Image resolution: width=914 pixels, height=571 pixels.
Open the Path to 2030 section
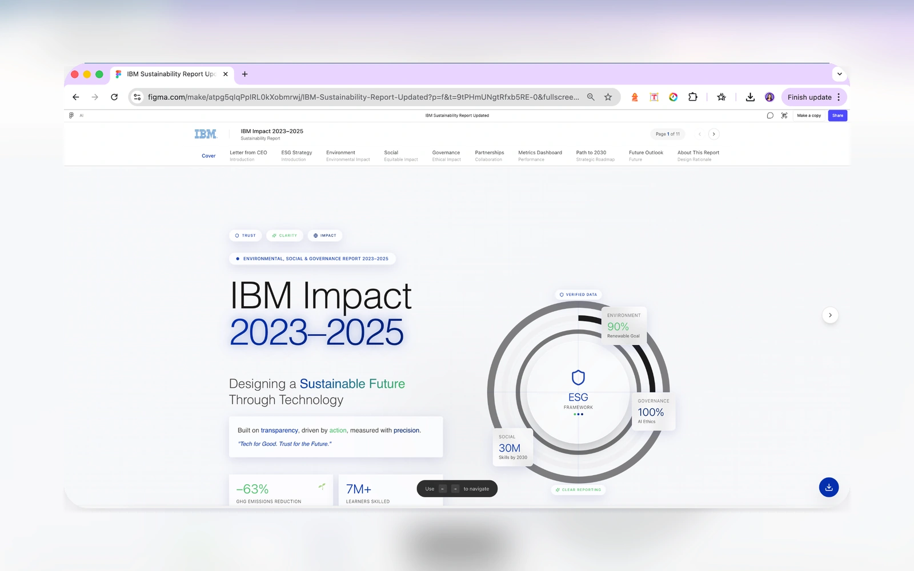(595, 156)
